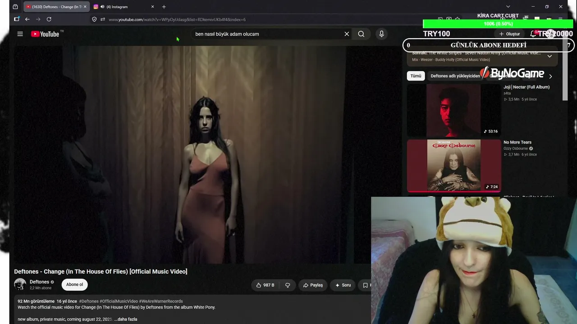
Task: Click the page scrollbar on the right
Action: click(565, 65)
